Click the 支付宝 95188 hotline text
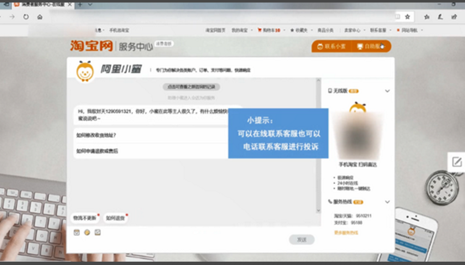Screen dimensions: 465x265 click(348, 223)
